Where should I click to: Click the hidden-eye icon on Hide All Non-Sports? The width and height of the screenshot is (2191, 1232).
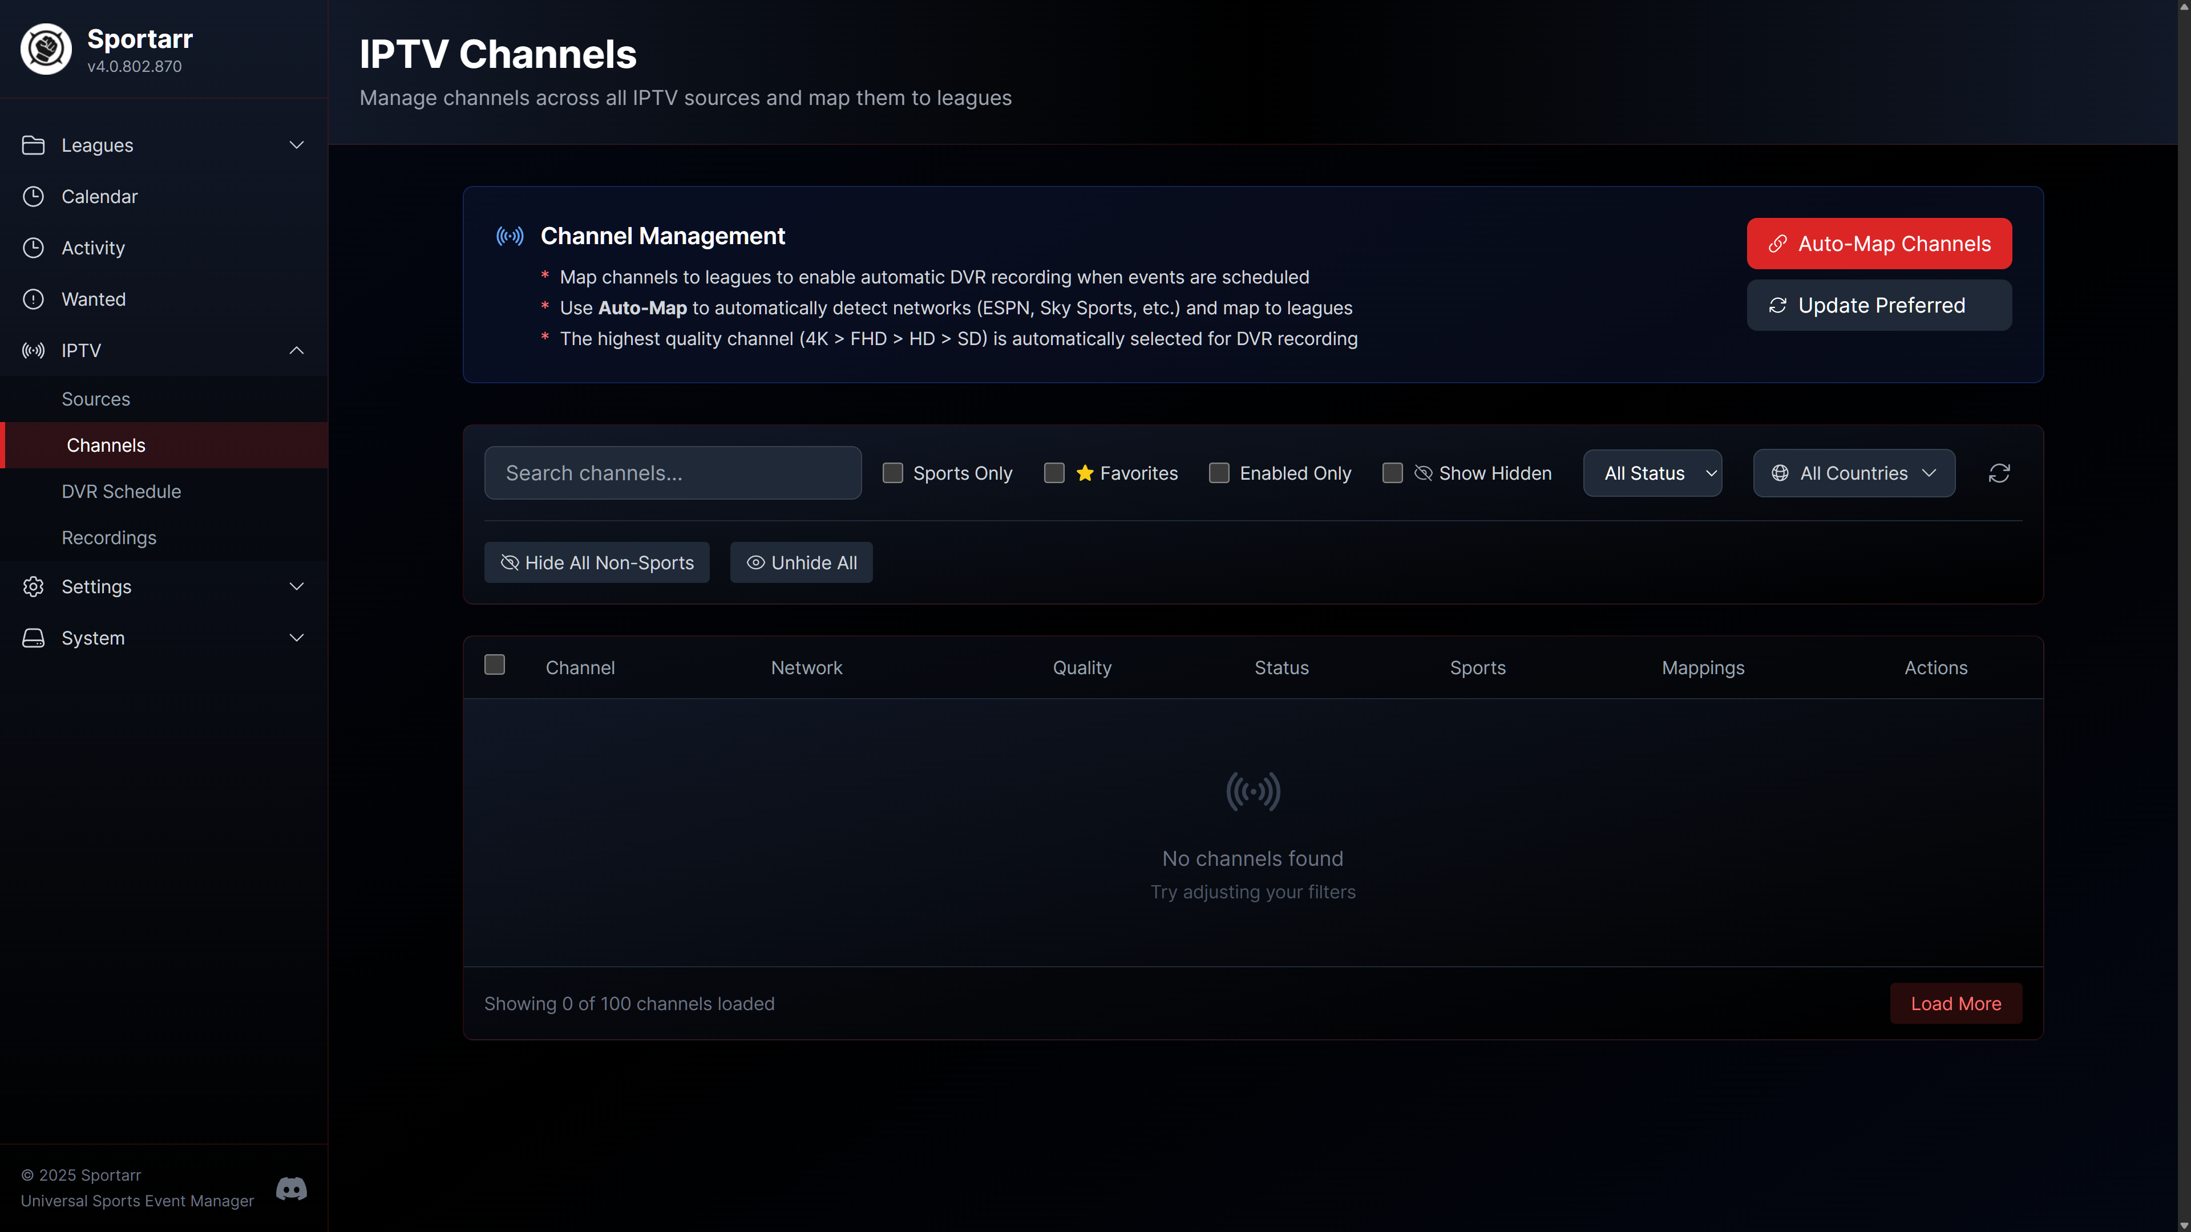point(510,563)
